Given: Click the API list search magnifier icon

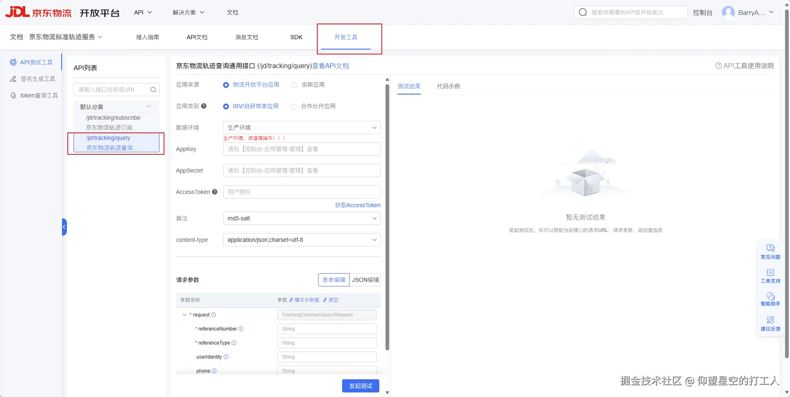Looking at the screenshot, I should pos(153,90).
